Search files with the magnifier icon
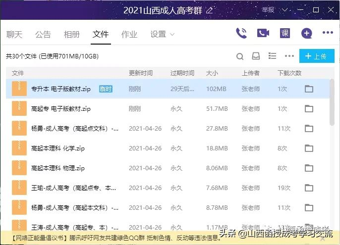340x245 pixels. [239, 56]
